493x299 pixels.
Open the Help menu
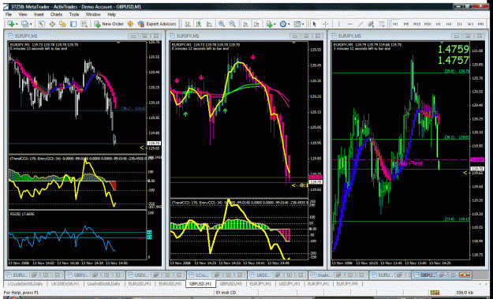pyautogui.click(x=112, y=14)
